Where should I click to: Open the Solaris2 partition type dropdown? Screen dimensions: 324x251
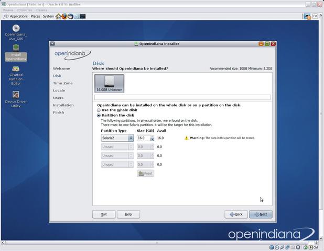[117, 138]
